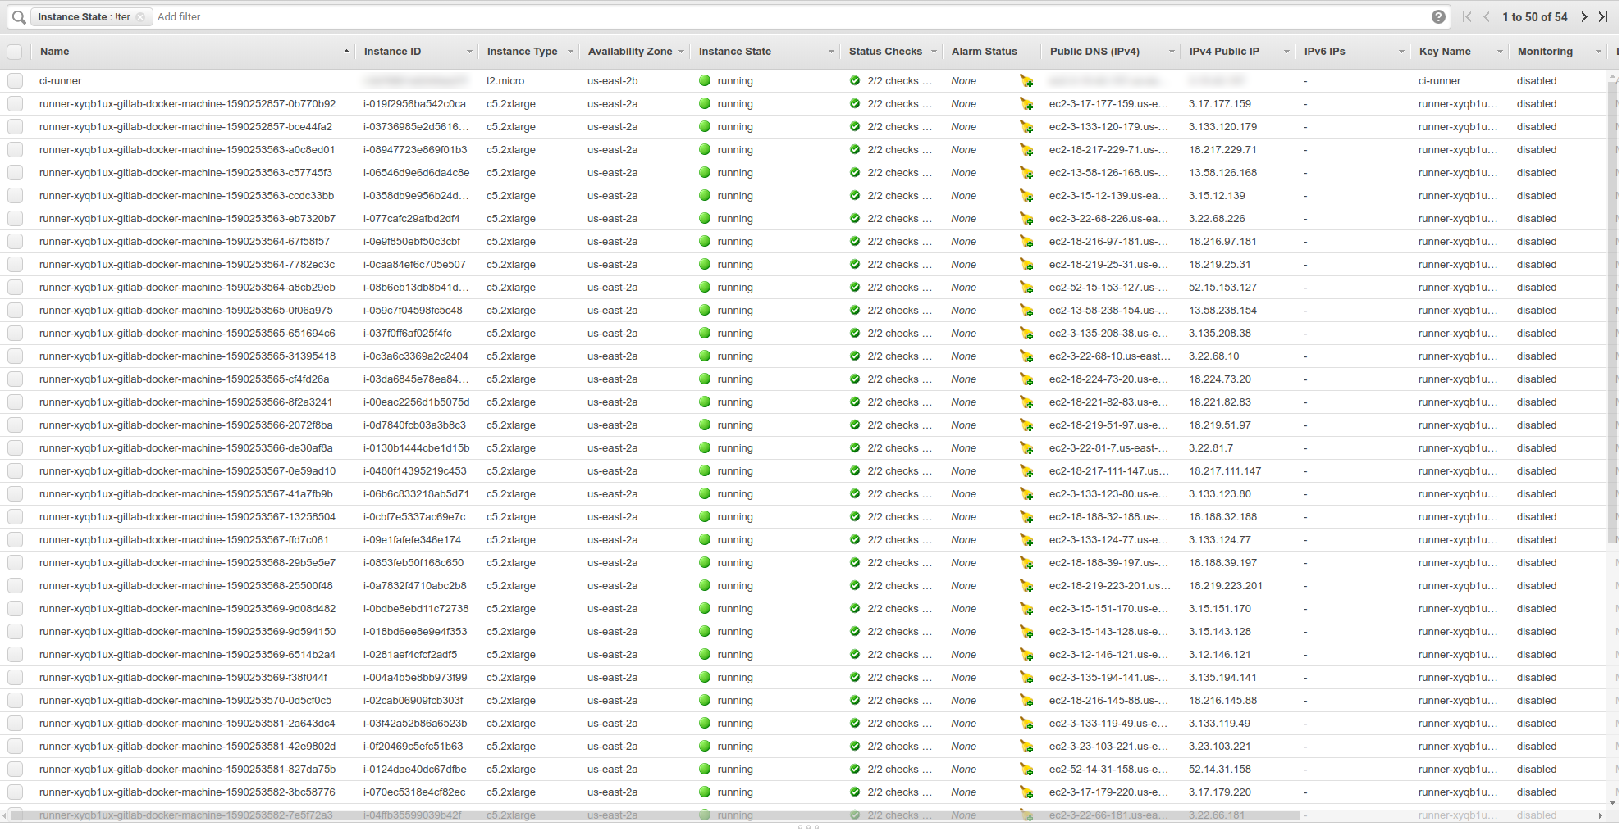Select the ci-runner instance checkbox
Screen dimensions: 1622x831
pos(15,81)
